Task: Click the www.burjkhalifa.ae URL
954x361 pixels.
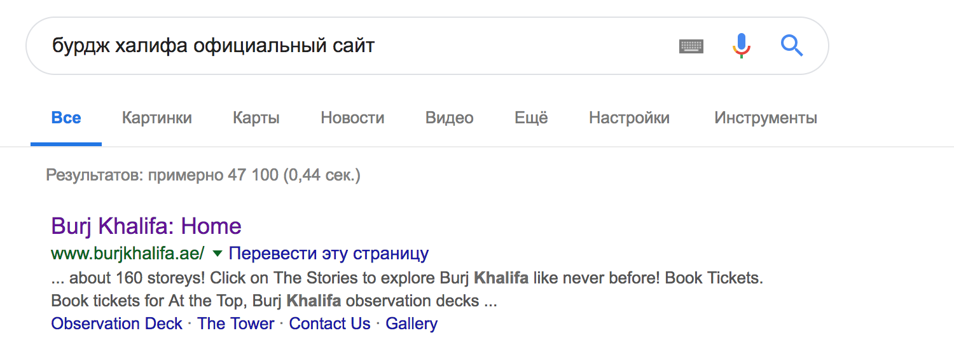Action: coord(128,254)
